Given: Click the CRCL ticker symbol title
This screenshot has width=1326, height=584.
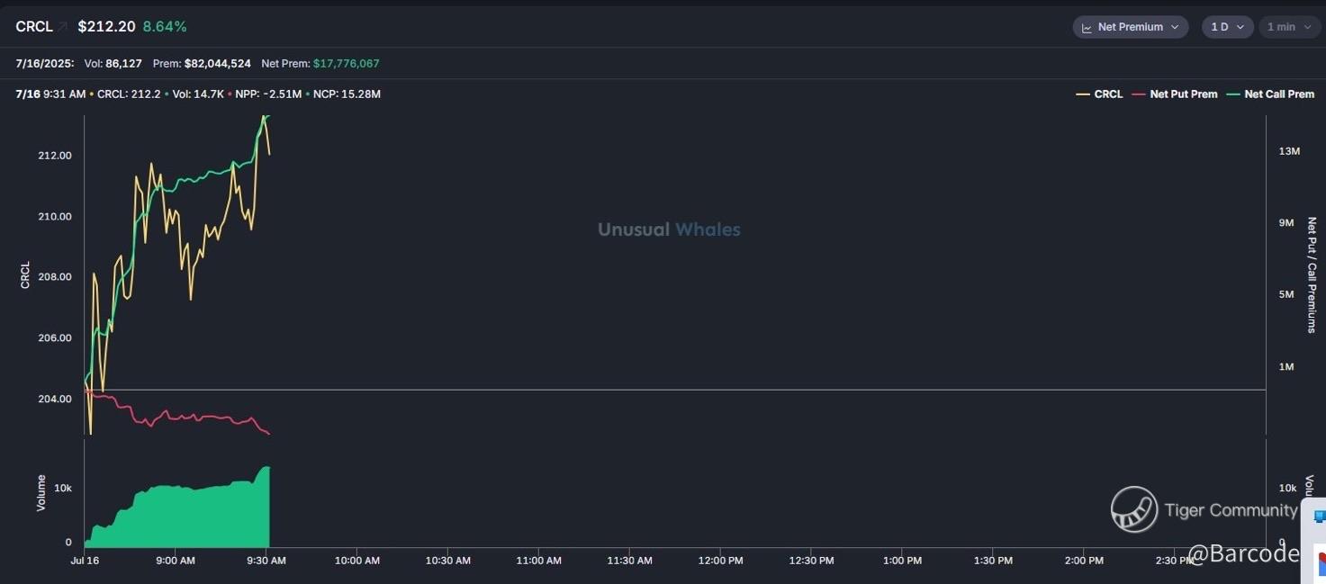Looking at the screenshot, I should tap(34, 27).
